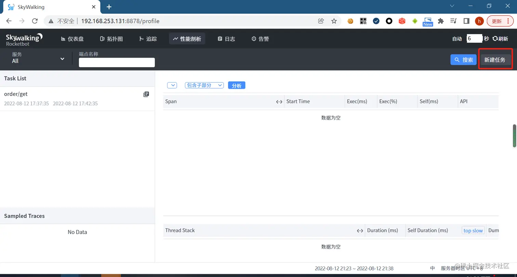Click the Self Duration (ms) column header
The width and height of the screenshot is (517, 277).
pyautogui.click(x=428, y=231)
